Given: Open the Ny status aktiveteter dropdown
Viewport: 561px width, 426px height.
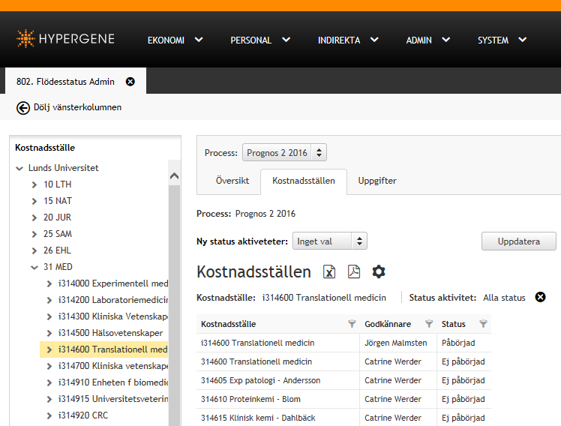Looking at the screenshot, I should (330, 241).
